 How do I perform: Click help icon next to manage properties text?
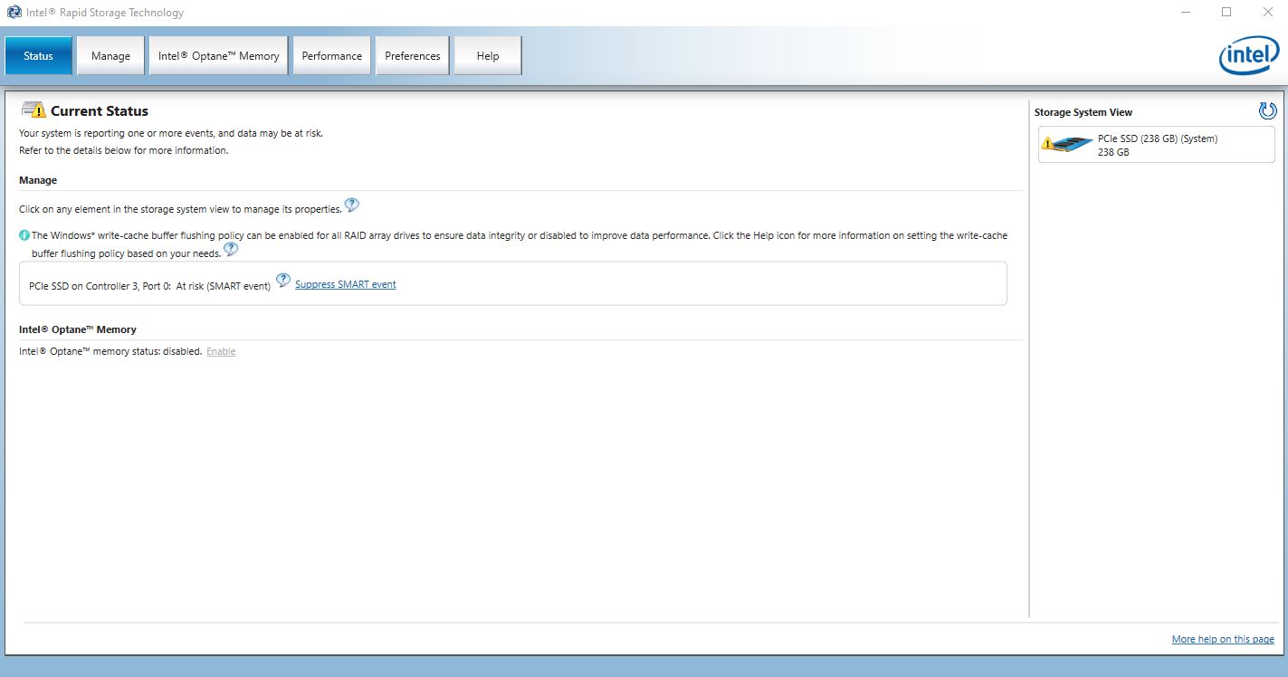pyautogui.click(x=352, y=205)
